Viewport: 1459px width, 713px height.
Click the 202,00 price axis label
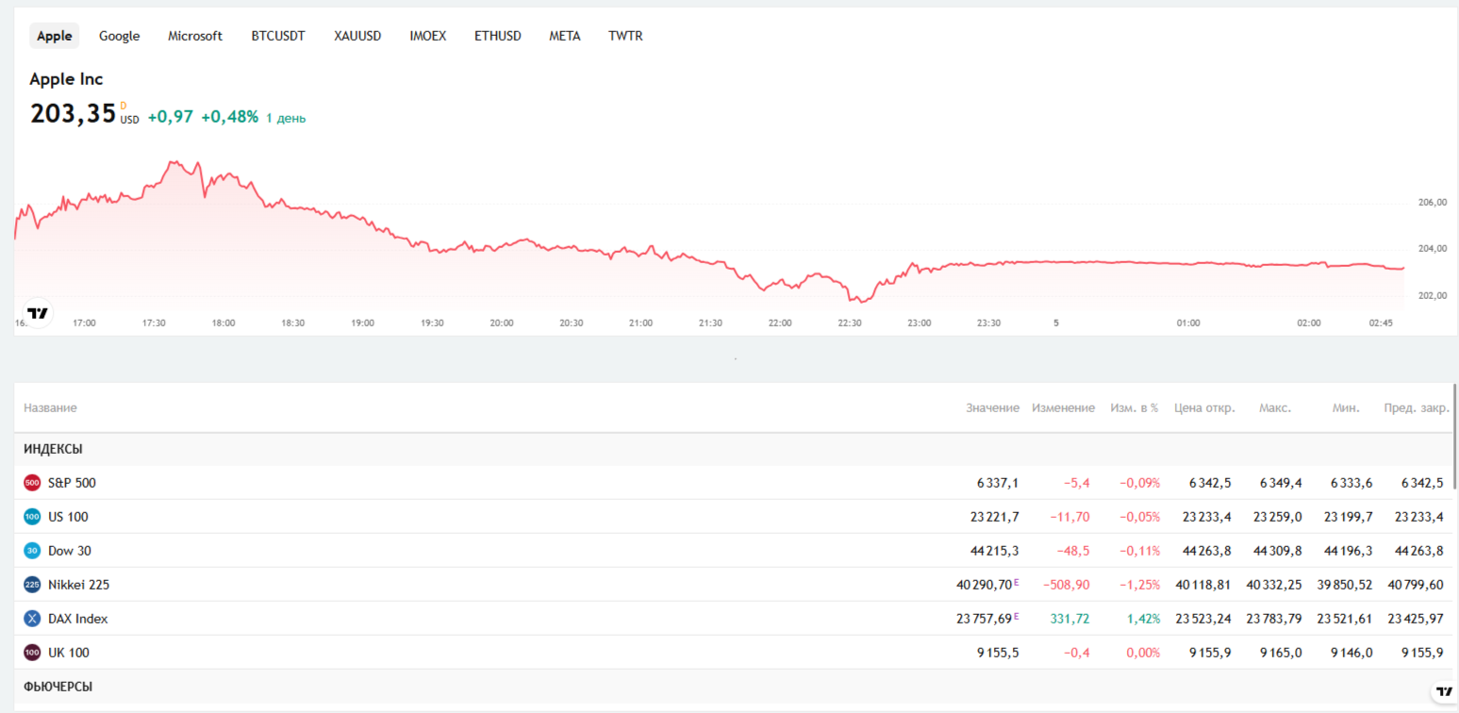[x=1432, y=296]
